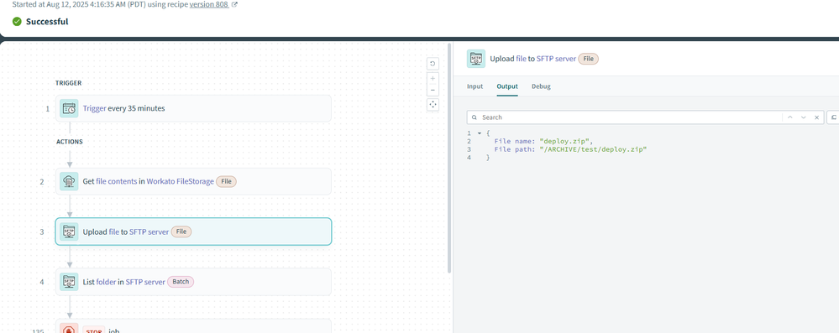Select the List folder in SFTP server step
839x333 pixels.
(193, 282)
